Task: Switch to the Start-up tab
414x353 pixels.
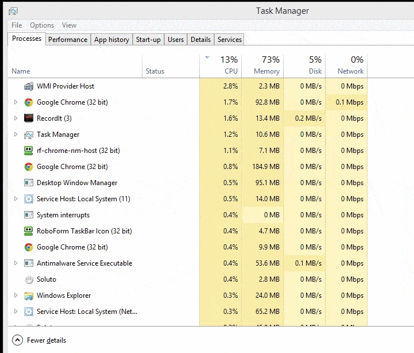Action: tap(148, 40)
